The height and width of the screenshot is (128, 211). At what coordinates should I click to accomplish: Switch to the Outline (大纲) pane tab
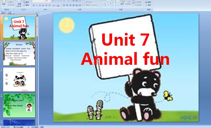tap(9, 13)
